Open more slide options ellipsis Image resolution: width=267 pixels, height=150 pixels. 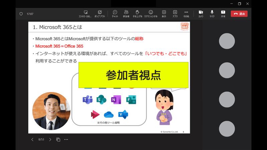pyautogui.click(x=66, y=139)
